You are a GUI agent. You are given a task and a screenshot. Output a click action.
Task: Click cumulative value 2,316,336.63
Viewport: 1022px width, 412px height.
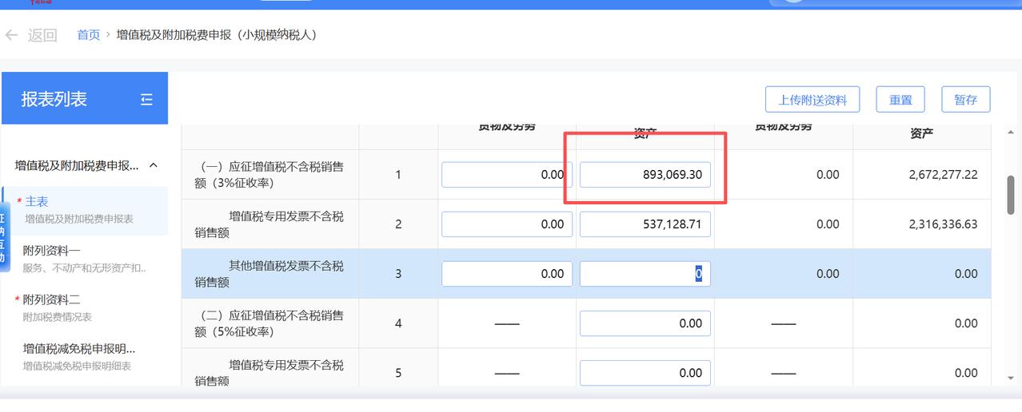pos(943,224)
